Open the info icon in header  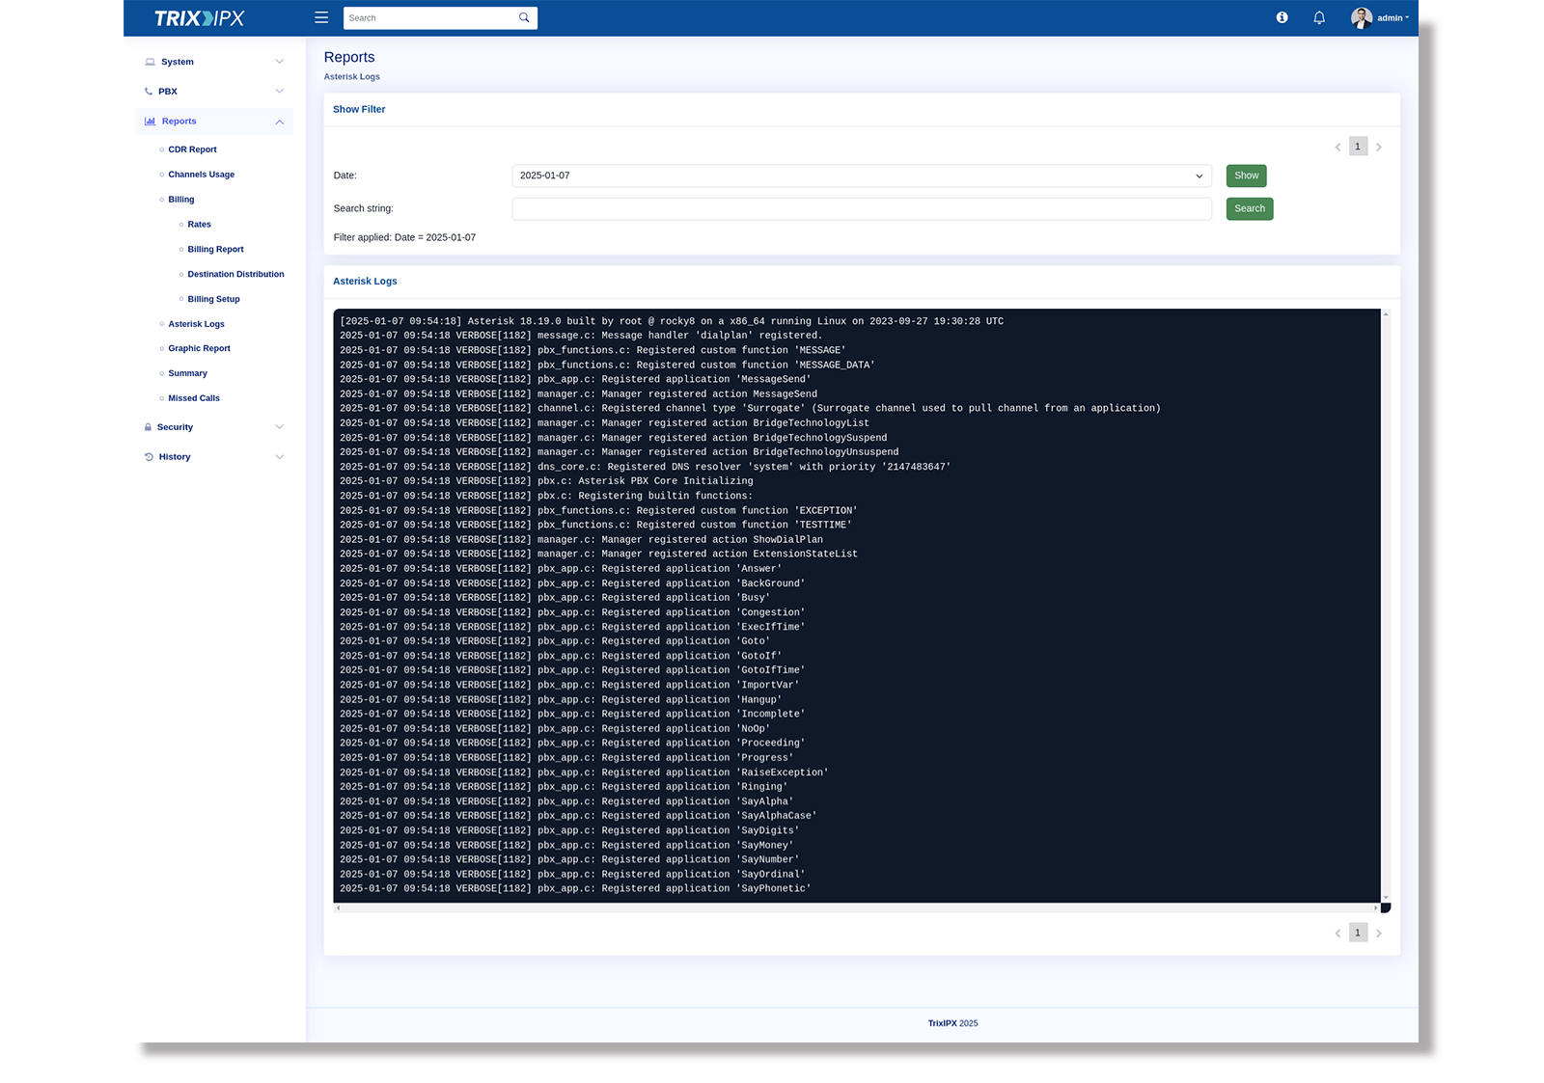(x=1282, y=17)
